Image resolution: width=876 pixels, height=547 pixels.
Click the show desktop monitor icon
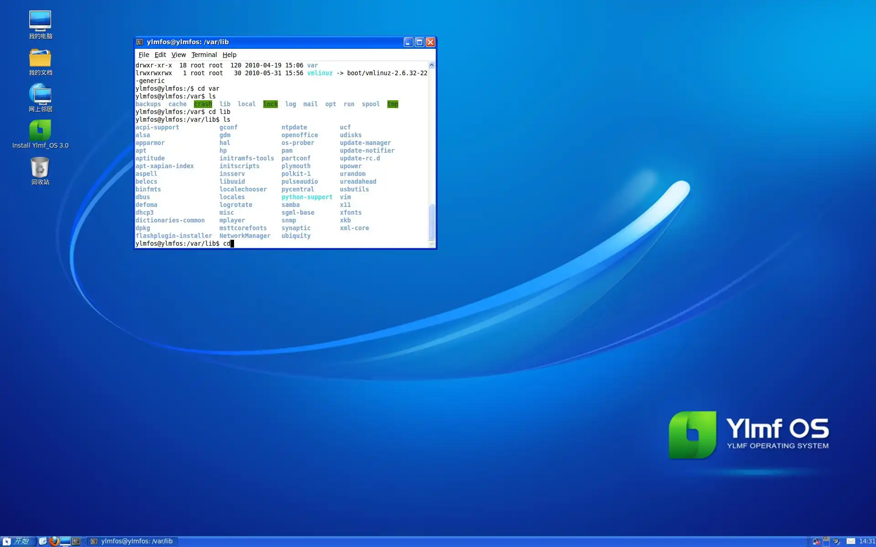[65, 541]
